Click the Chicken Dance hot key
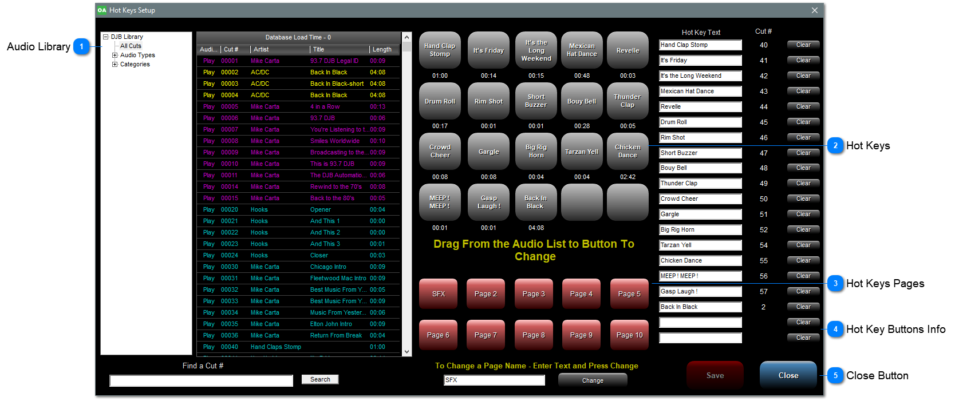The image size is (955, 401). point(628,151)
